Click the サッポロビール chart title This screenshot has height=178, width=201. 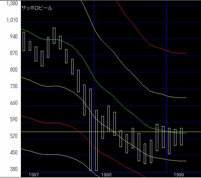point(37,8)
